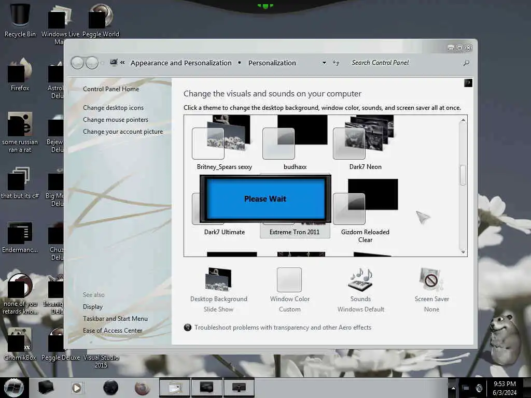Click theme list scroll up arrow
The width and height of the screenshot is (531, 398).
point(463,120)
